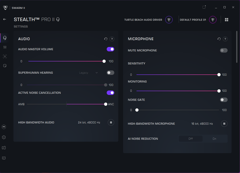240x173 pixels.
Task: Open High Bandwidth Audio options button
Action: pyautogui.click(x=111, y=123)
